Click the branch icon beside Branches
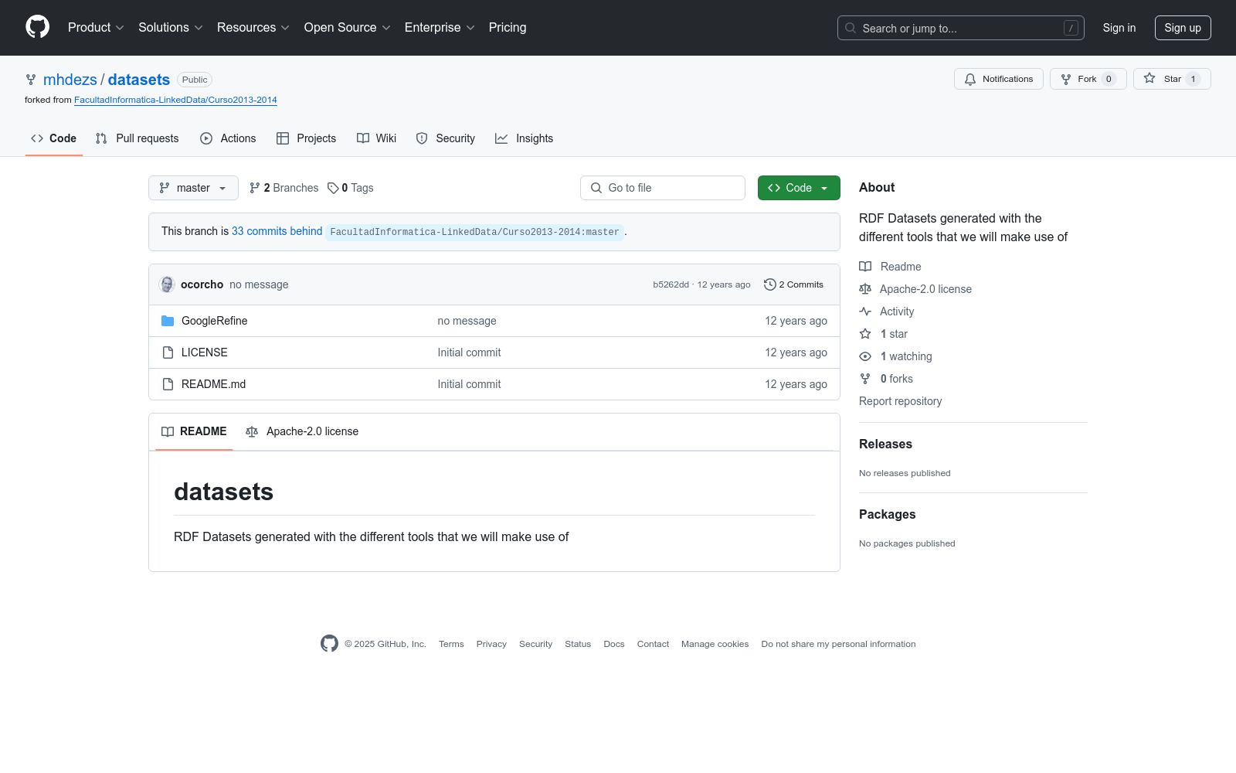The width and height of the screenshot is (1236, 773). tap(254, 188)
